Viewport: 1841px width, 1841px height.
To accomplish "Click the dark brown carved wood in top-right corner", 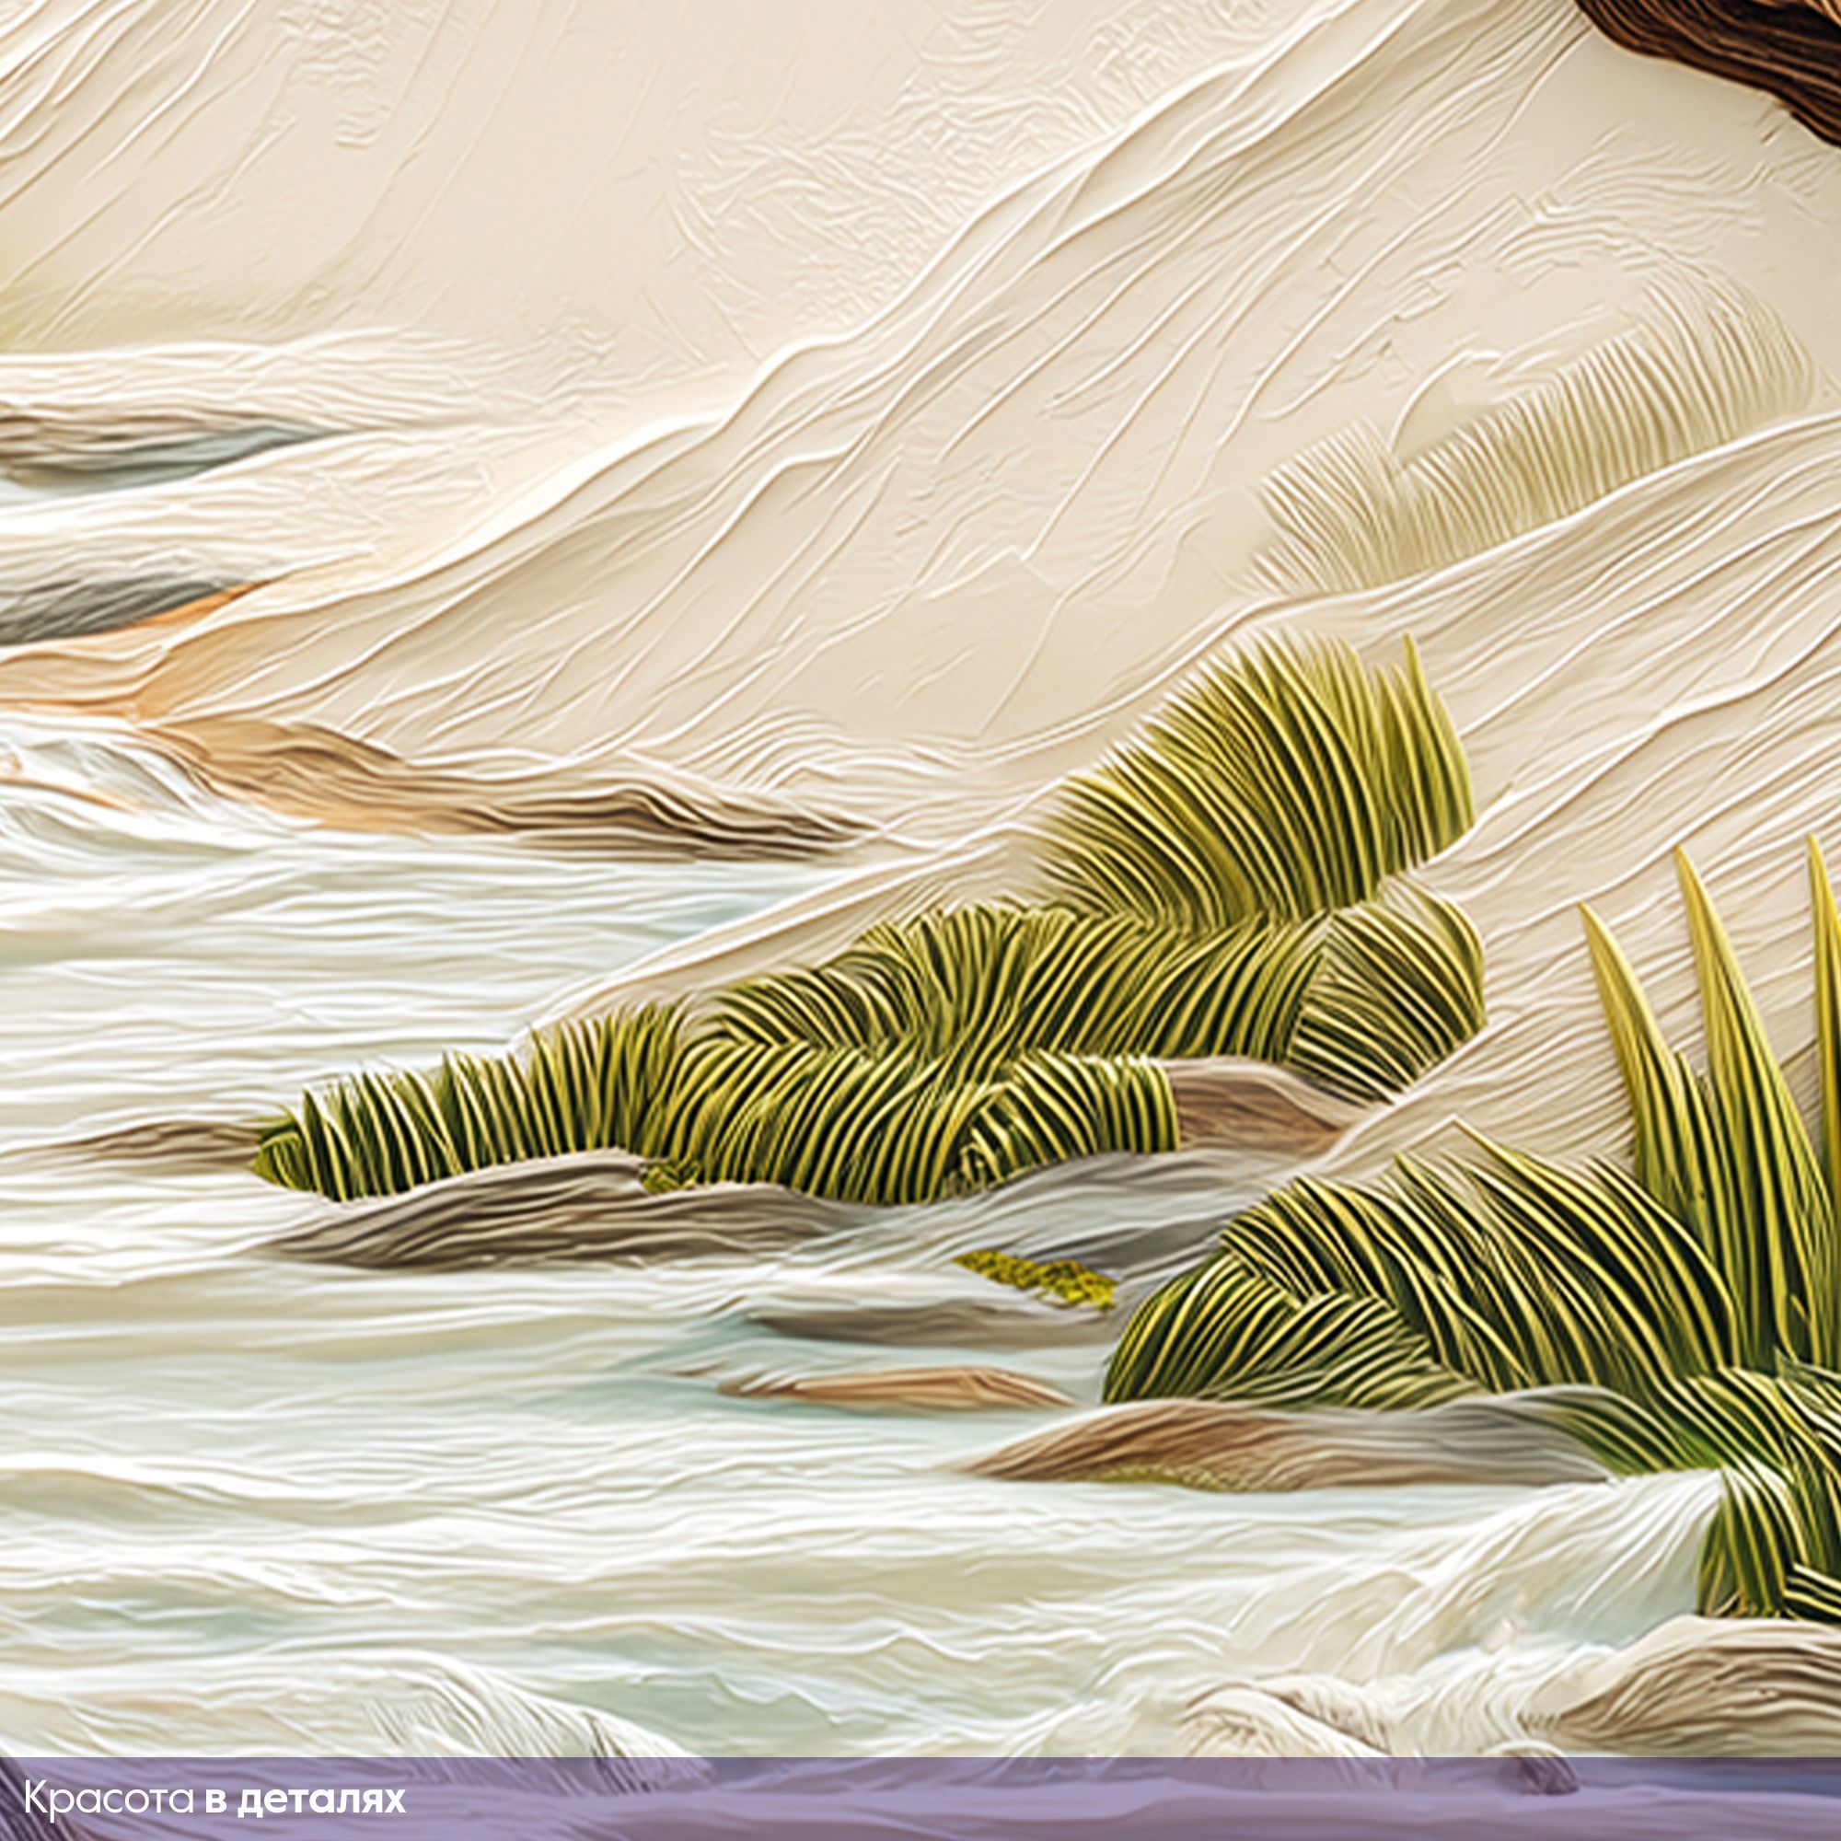I will (1754, 57).
